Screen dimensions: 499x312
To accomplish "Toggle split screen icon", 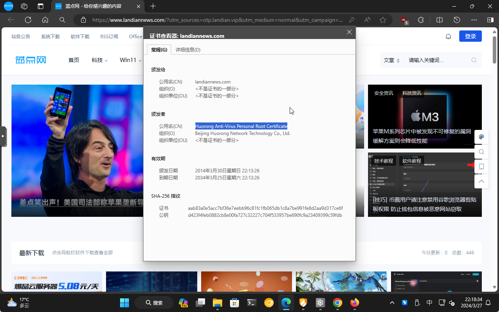I will coord(439,20).
